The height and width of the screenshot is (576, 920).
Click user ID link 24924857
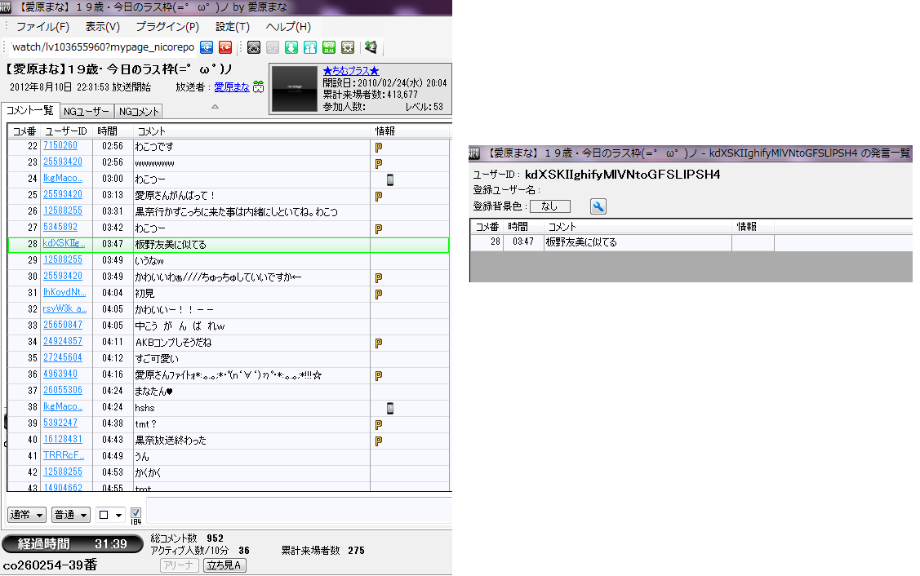63,341
